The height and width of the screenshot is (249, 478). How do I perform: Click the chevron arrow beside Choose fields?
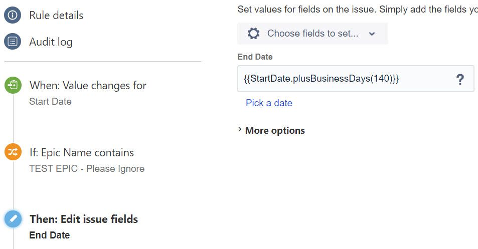(372, 34)
